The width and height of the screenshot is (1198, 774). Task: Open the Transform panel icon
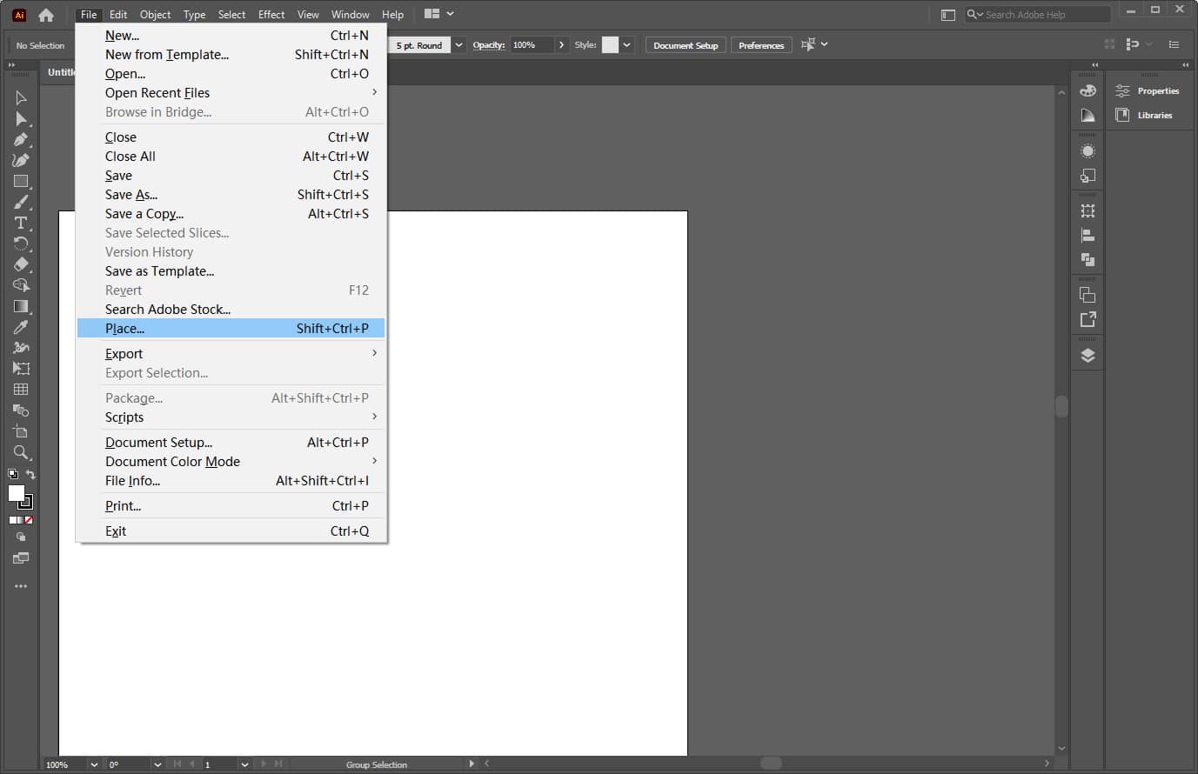point(1088,210)
